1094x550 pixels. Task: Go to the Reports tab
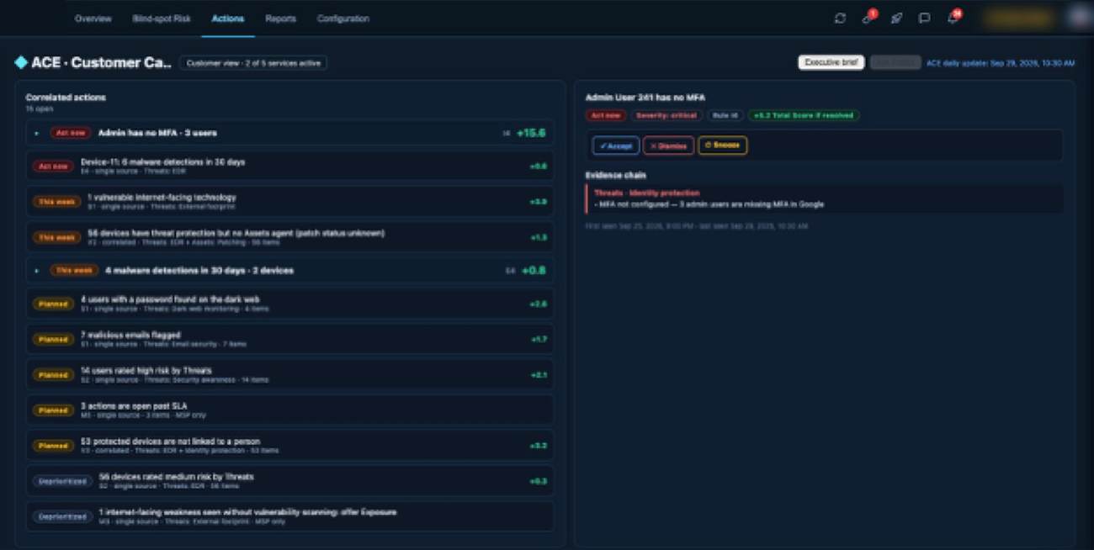[280, 19]
